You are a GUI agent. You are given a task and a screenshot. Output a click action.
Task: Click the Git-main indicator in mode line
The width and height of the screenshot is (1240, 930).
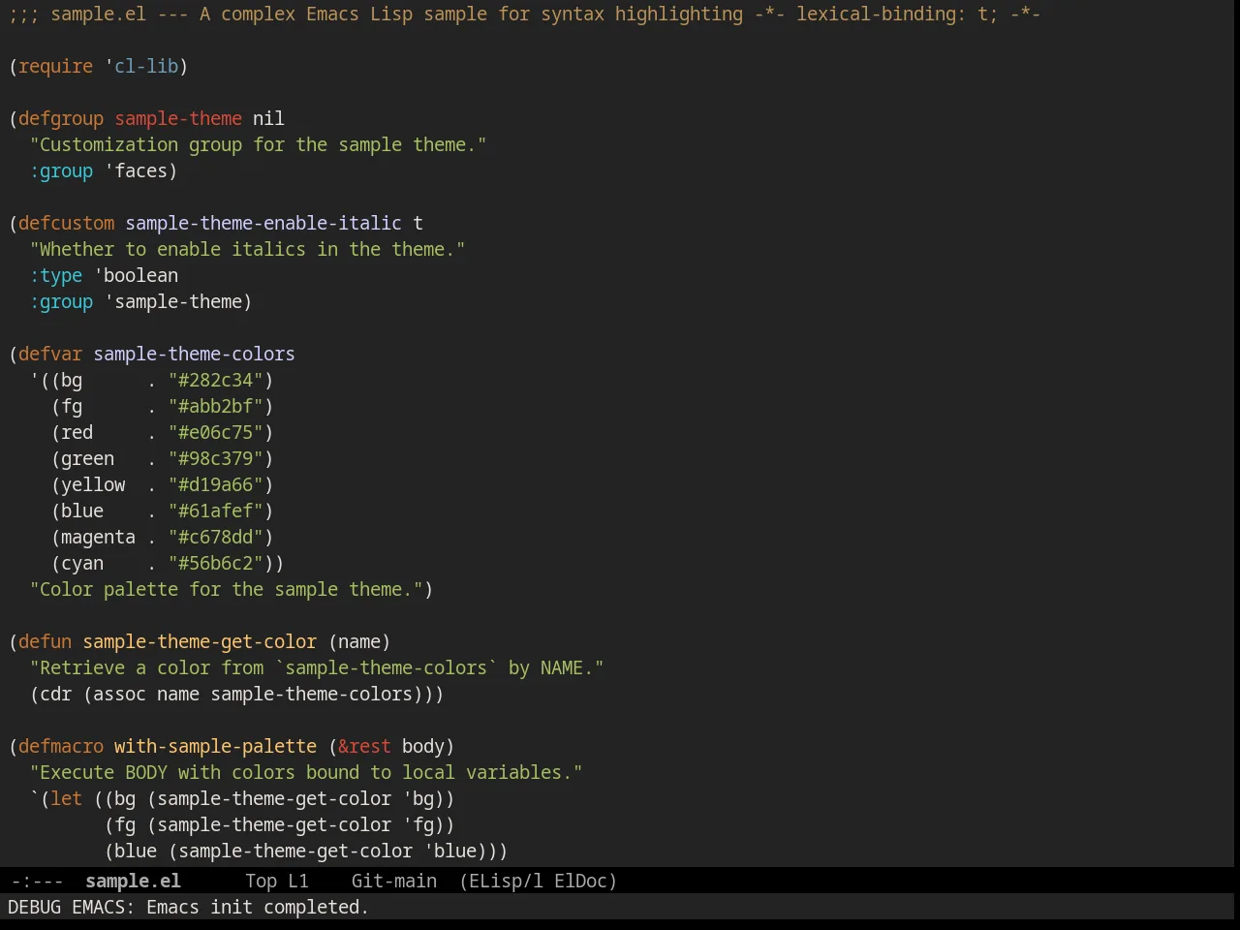click(393, 881)
